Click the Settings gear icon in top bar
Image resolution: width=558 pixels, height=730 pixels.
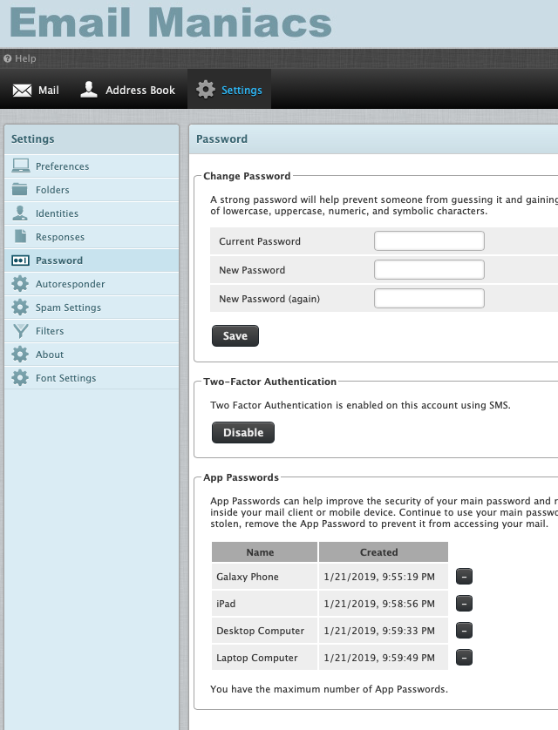pyautogui.click(x=206, y=90)
